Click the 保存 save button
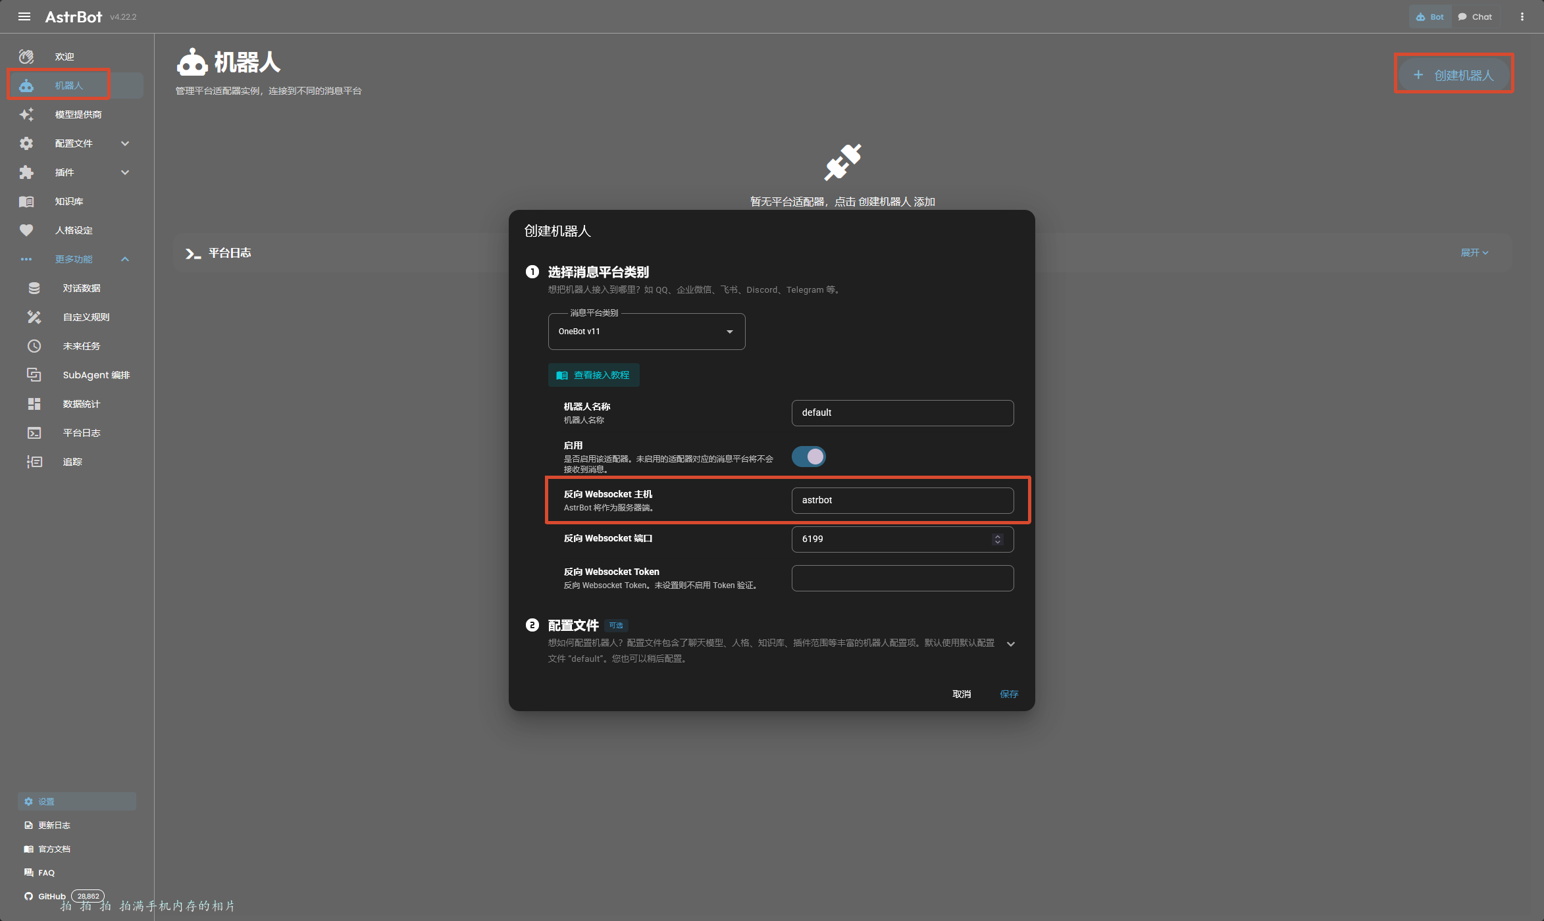 (x=1008, y=694)
